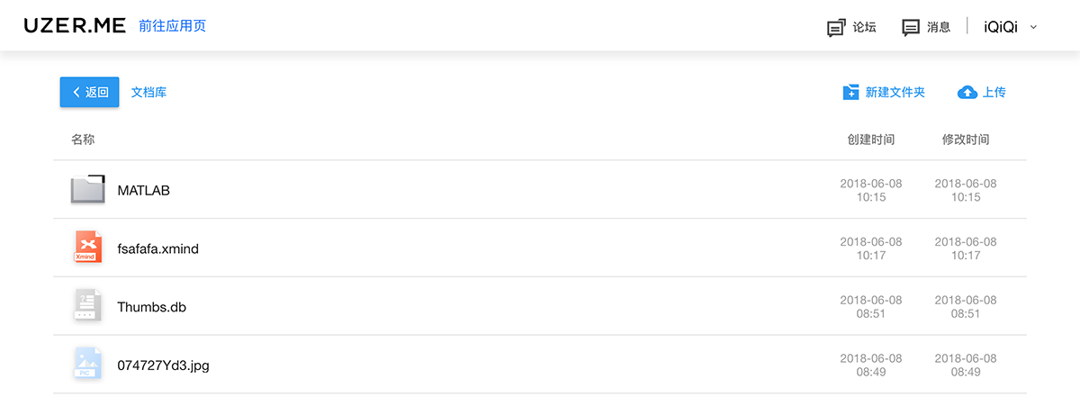Sort by 名称 column header

tap(83, 140)
